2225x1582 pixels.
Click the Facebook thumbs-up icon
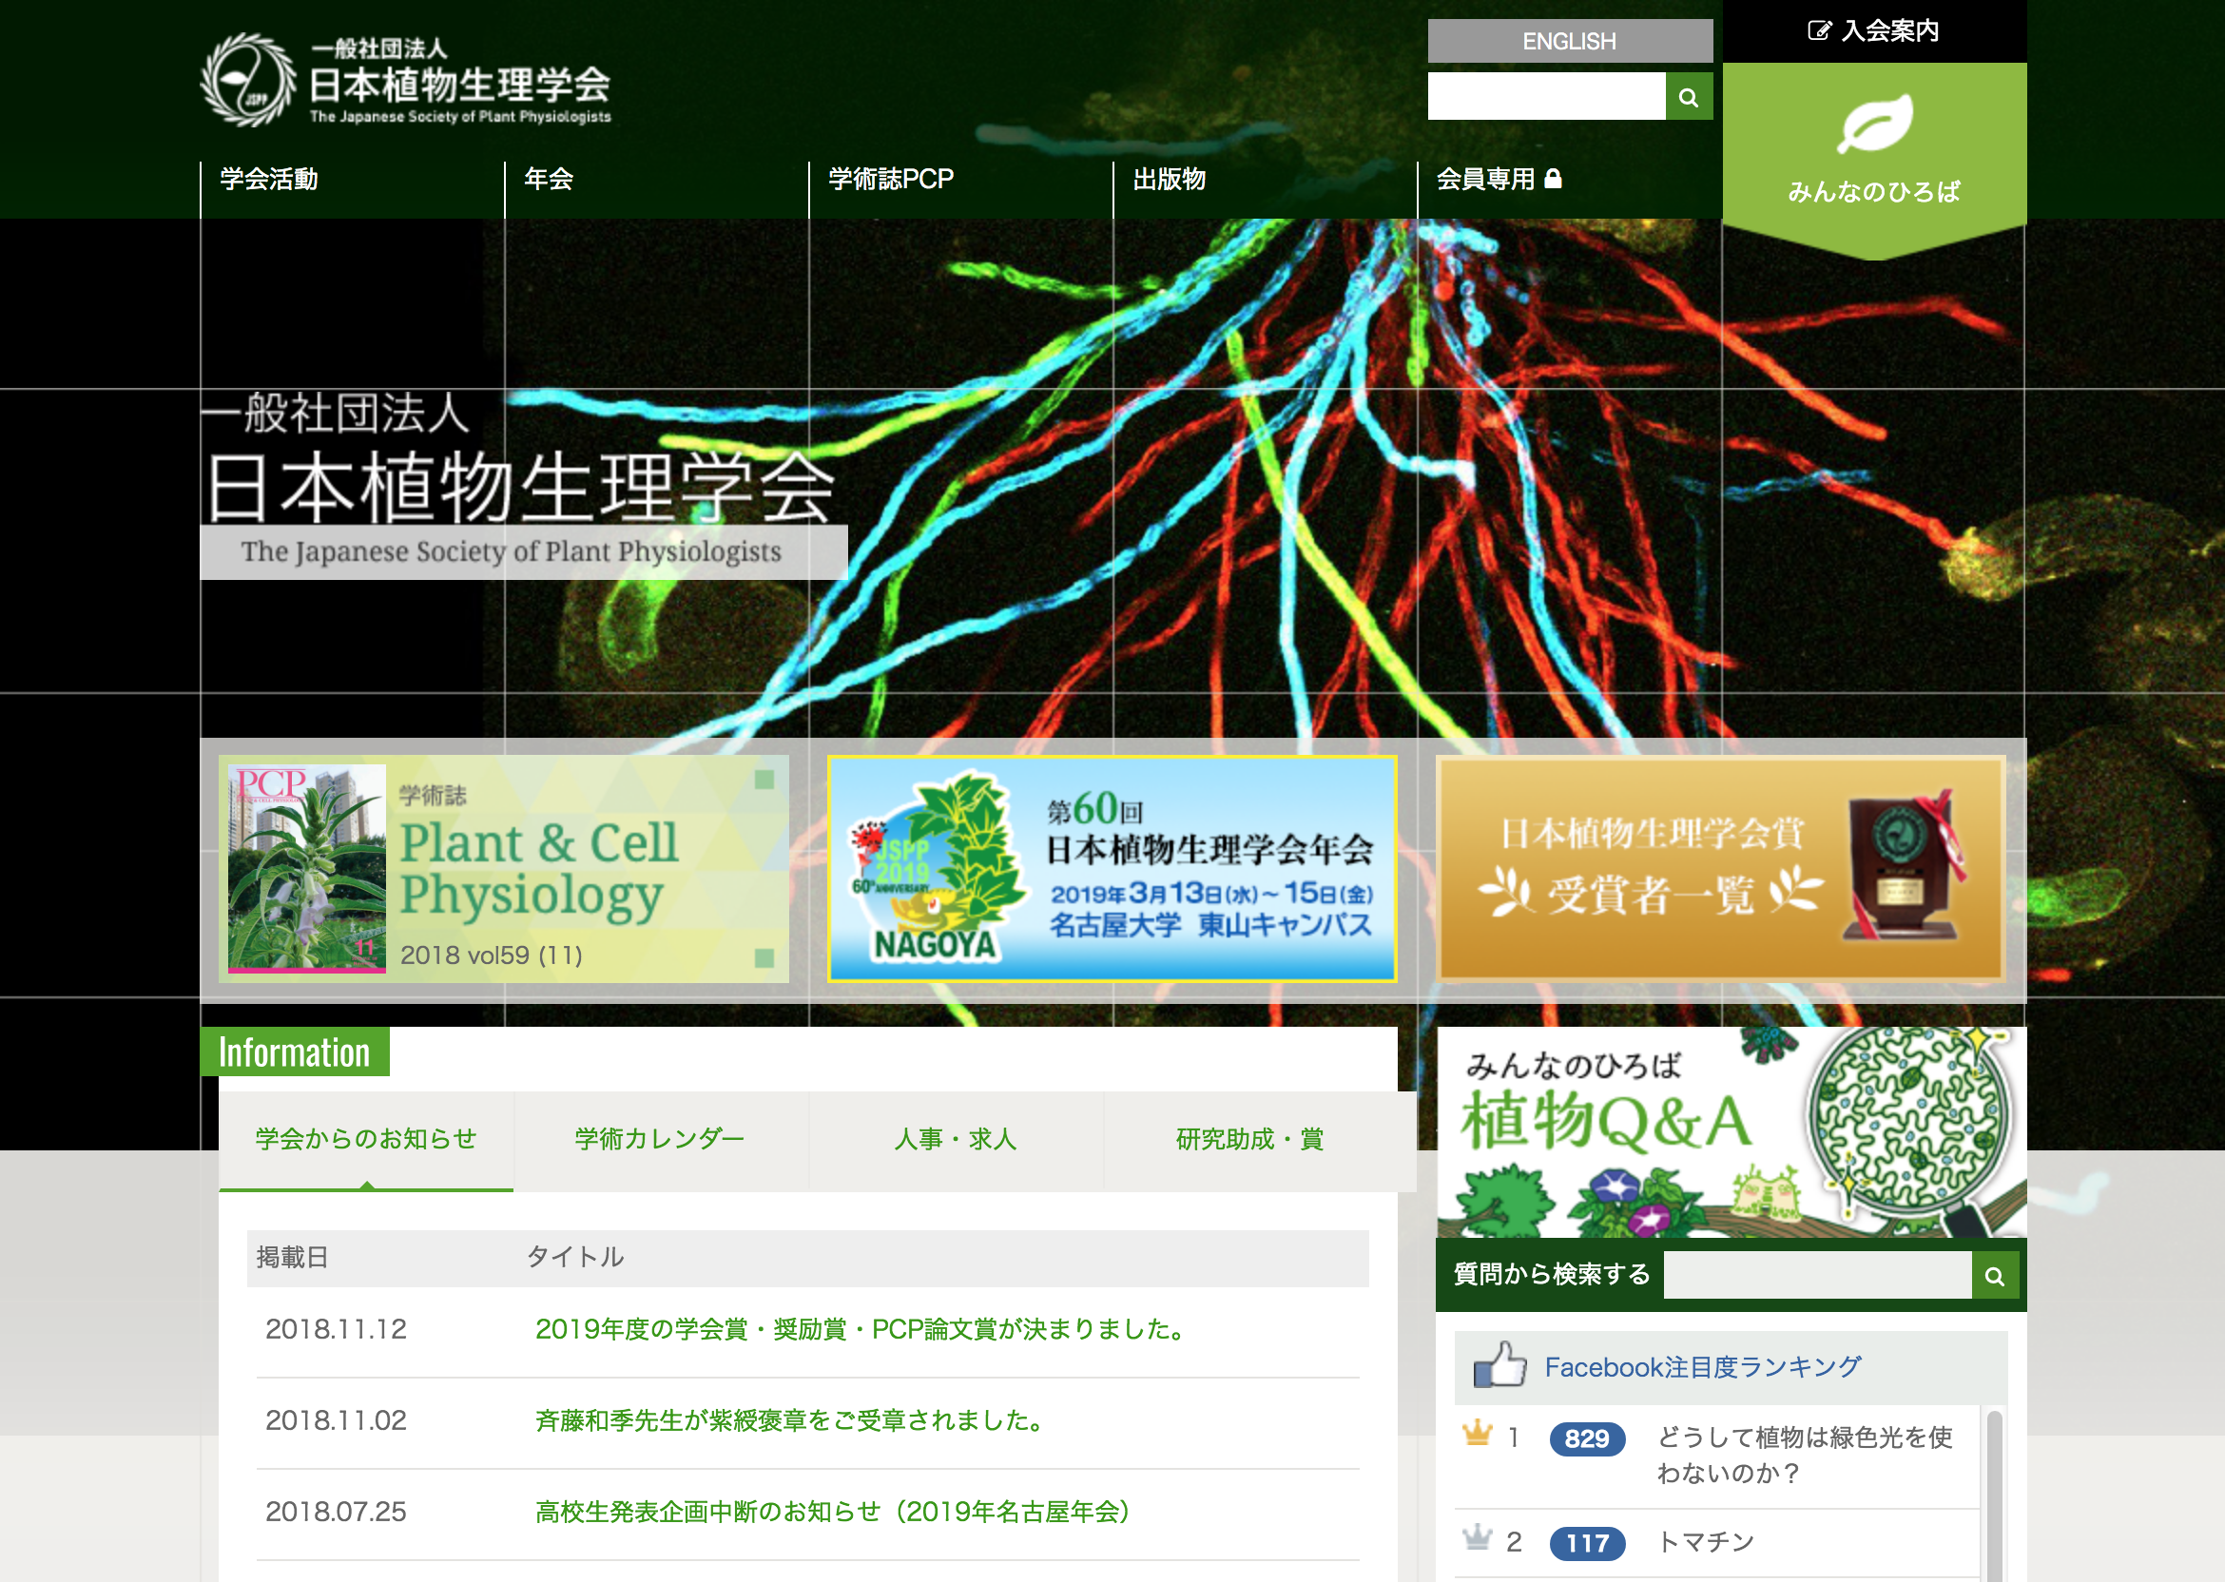point(1499,1365)
